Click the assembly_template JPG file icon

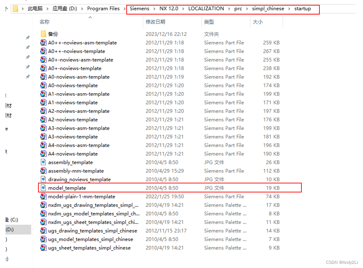[43, 162]
